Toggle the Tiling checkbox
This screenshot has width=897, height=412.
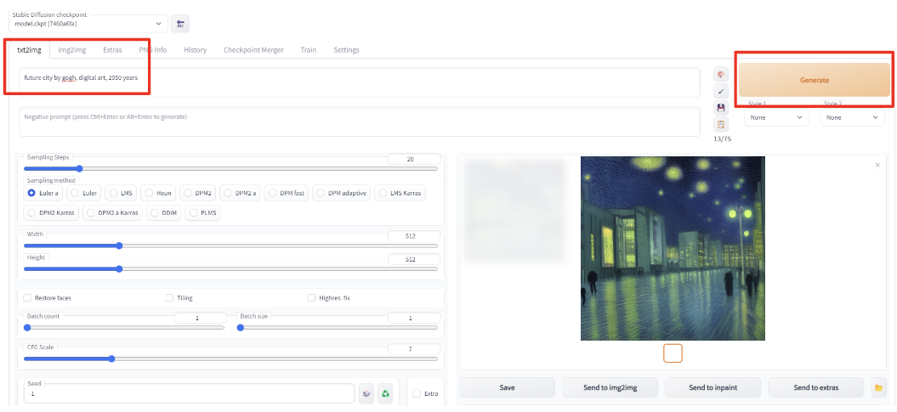(x=169, y=297)
